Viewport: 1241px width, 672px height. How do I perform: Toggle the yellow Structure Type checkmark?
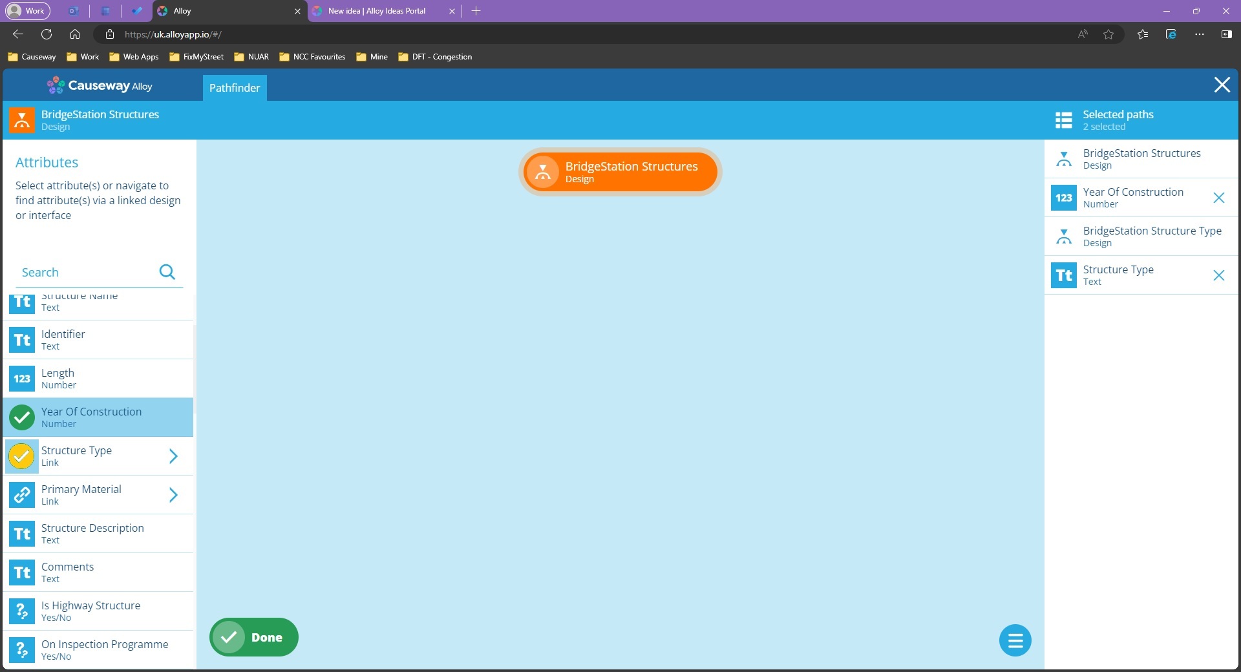(x=22, y=456)
